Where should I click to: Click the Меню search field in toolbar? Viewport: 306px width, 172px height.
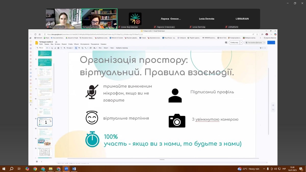coord(41,48)
